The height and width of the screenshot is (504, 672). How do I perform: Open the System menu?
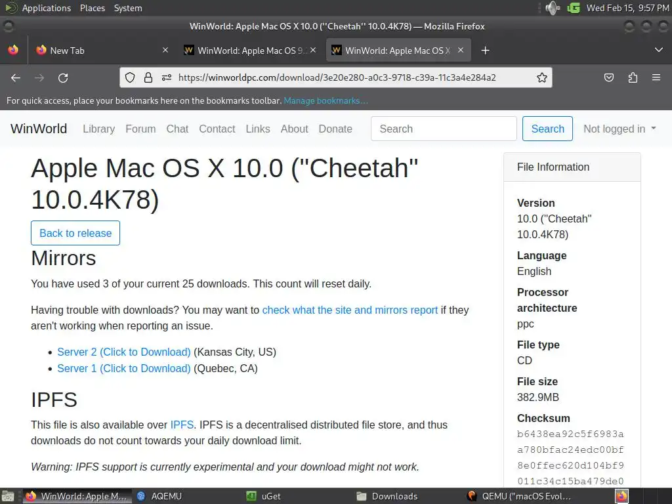click(x=128, y=8)
